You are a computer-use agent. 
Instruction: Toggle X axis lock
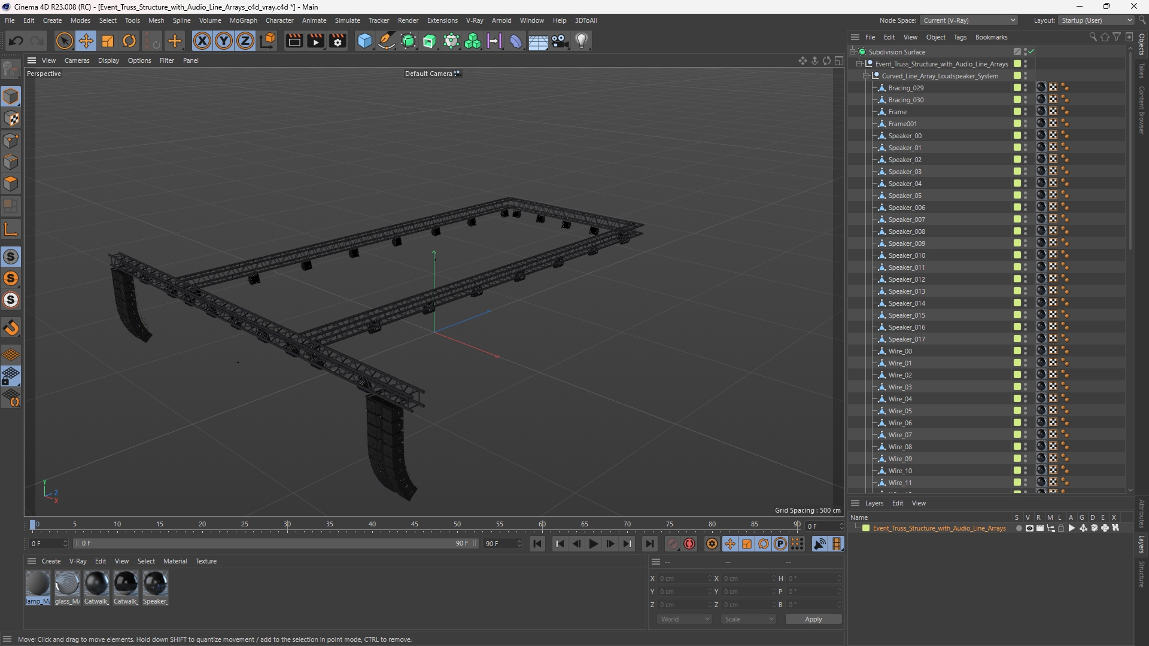point(202,41)
